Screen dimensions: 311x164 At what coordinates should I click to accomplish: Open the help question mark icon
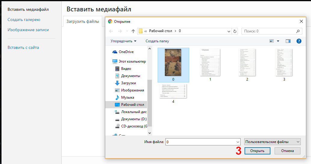pos(299,41)
